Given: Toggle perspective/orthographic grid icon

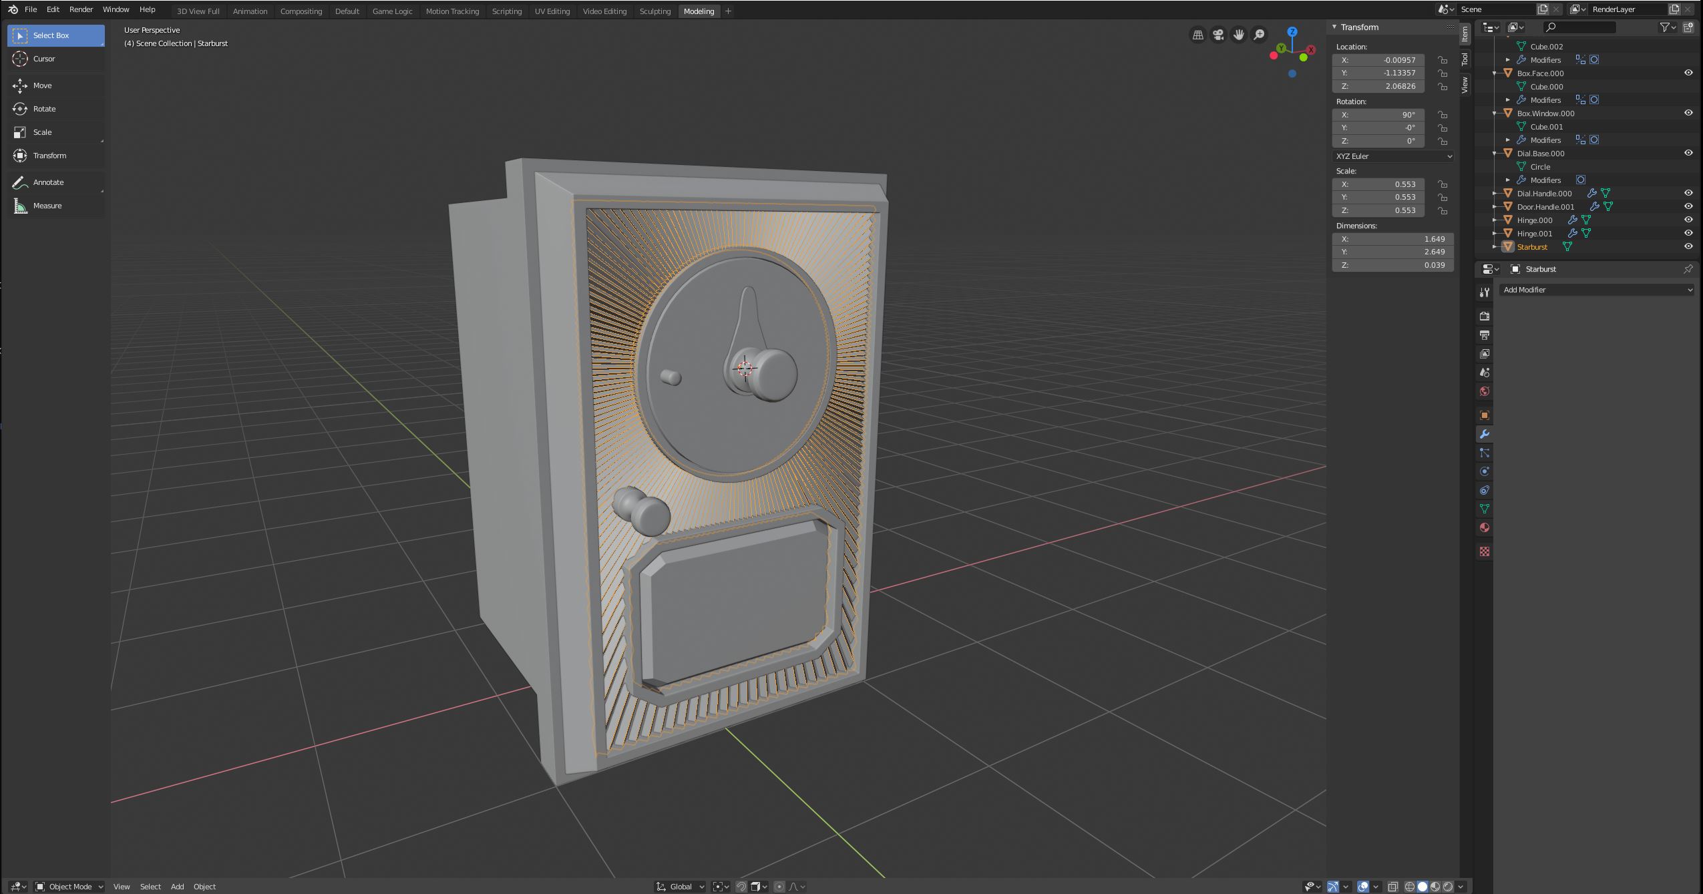Looking at the screenshot, I should tap(1198, 35).
